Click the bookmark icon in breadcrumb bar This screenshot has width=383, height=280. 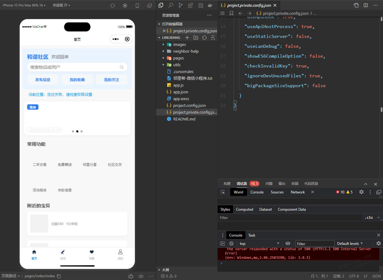[x=232, y=13]
